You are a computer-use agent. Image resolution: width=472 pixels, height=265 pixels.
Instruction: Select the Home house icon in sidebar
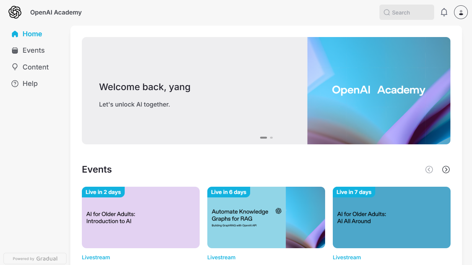point(15,34)
